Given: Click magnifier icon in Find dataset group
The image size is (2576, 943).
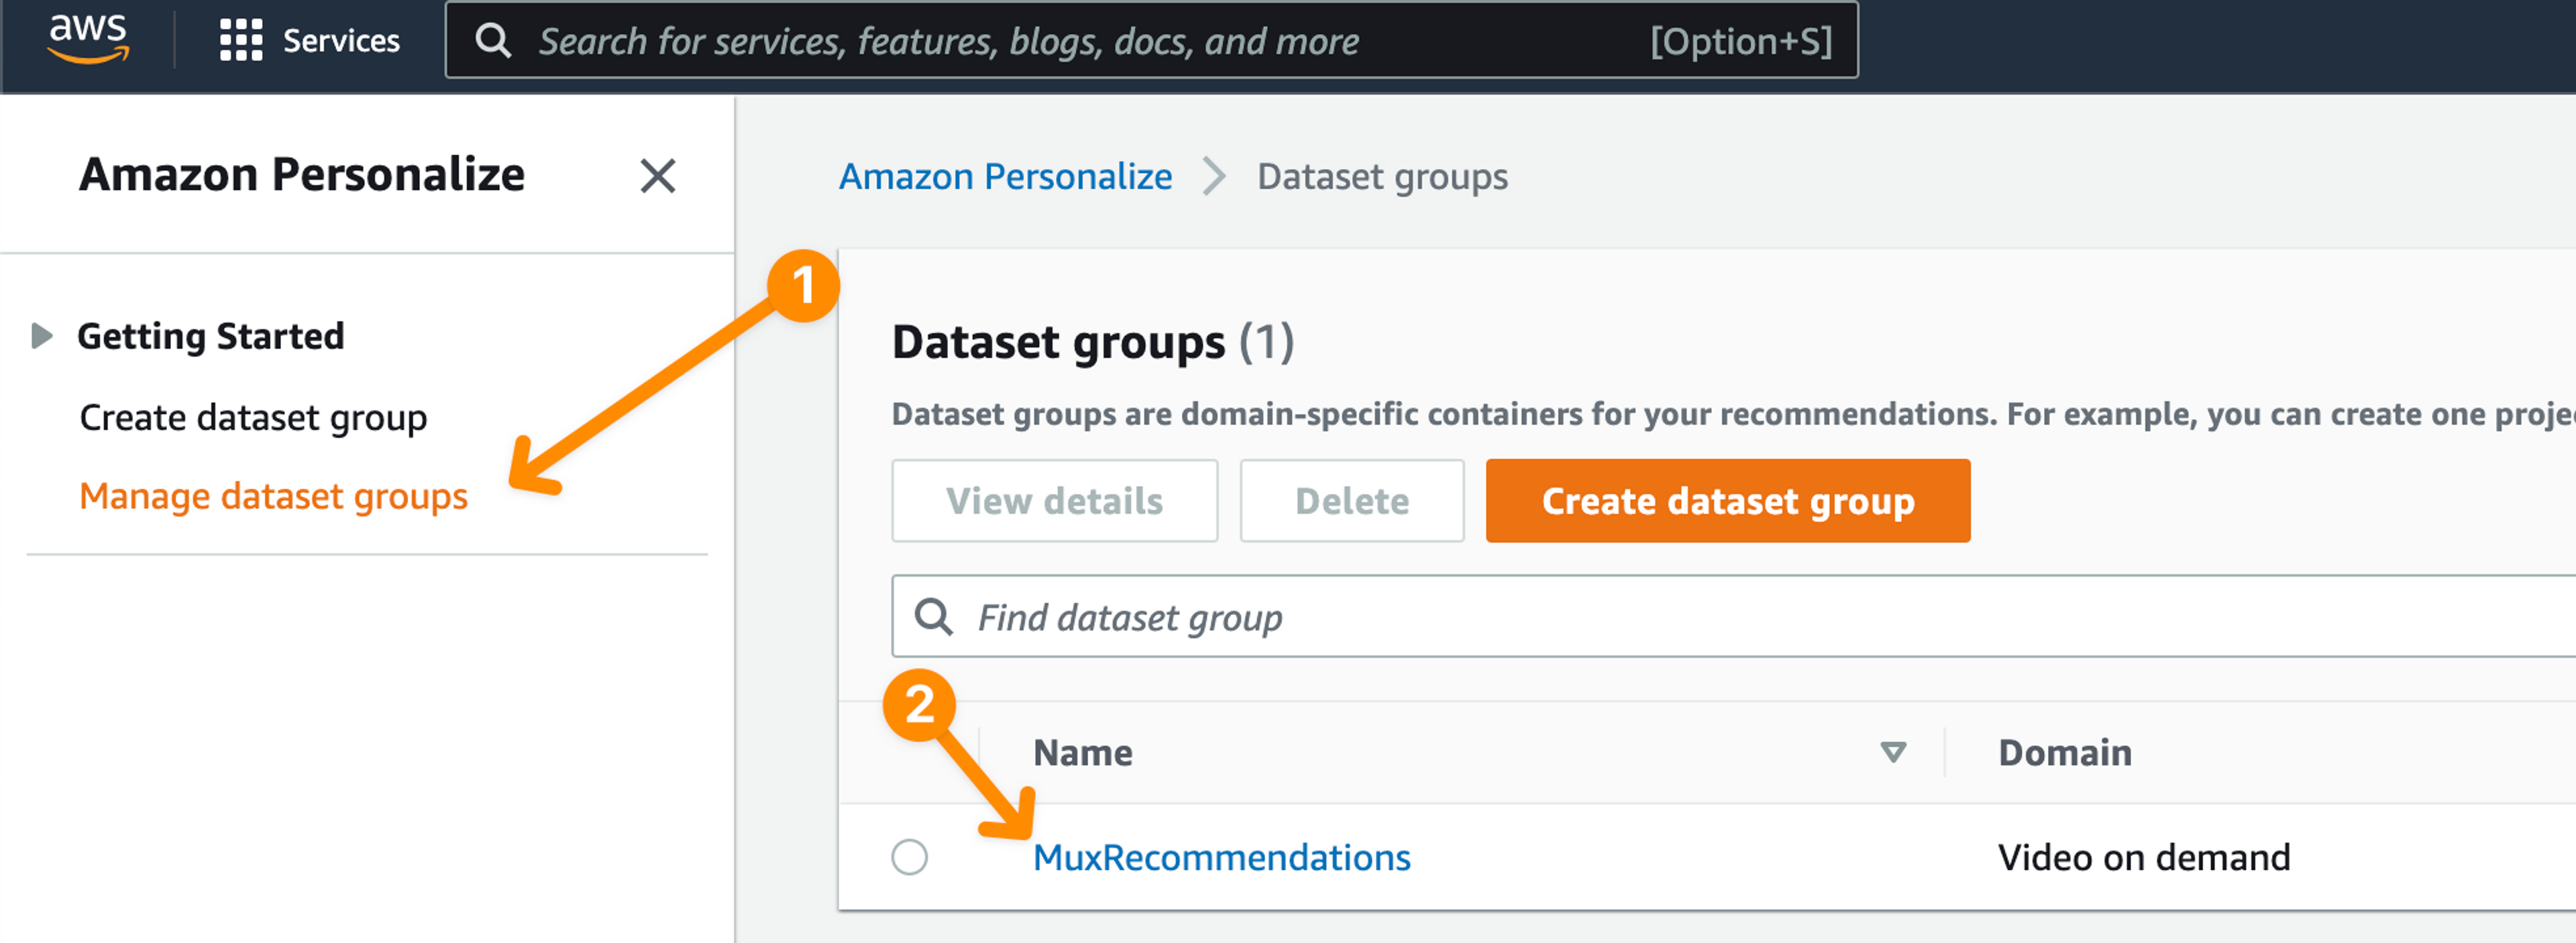Looking at the screenshot, I should (933, 617).
